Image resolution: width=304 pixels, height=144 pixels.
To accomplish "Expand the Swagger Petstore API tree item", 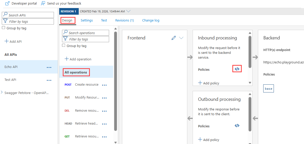I will click(x=2, y=92).
